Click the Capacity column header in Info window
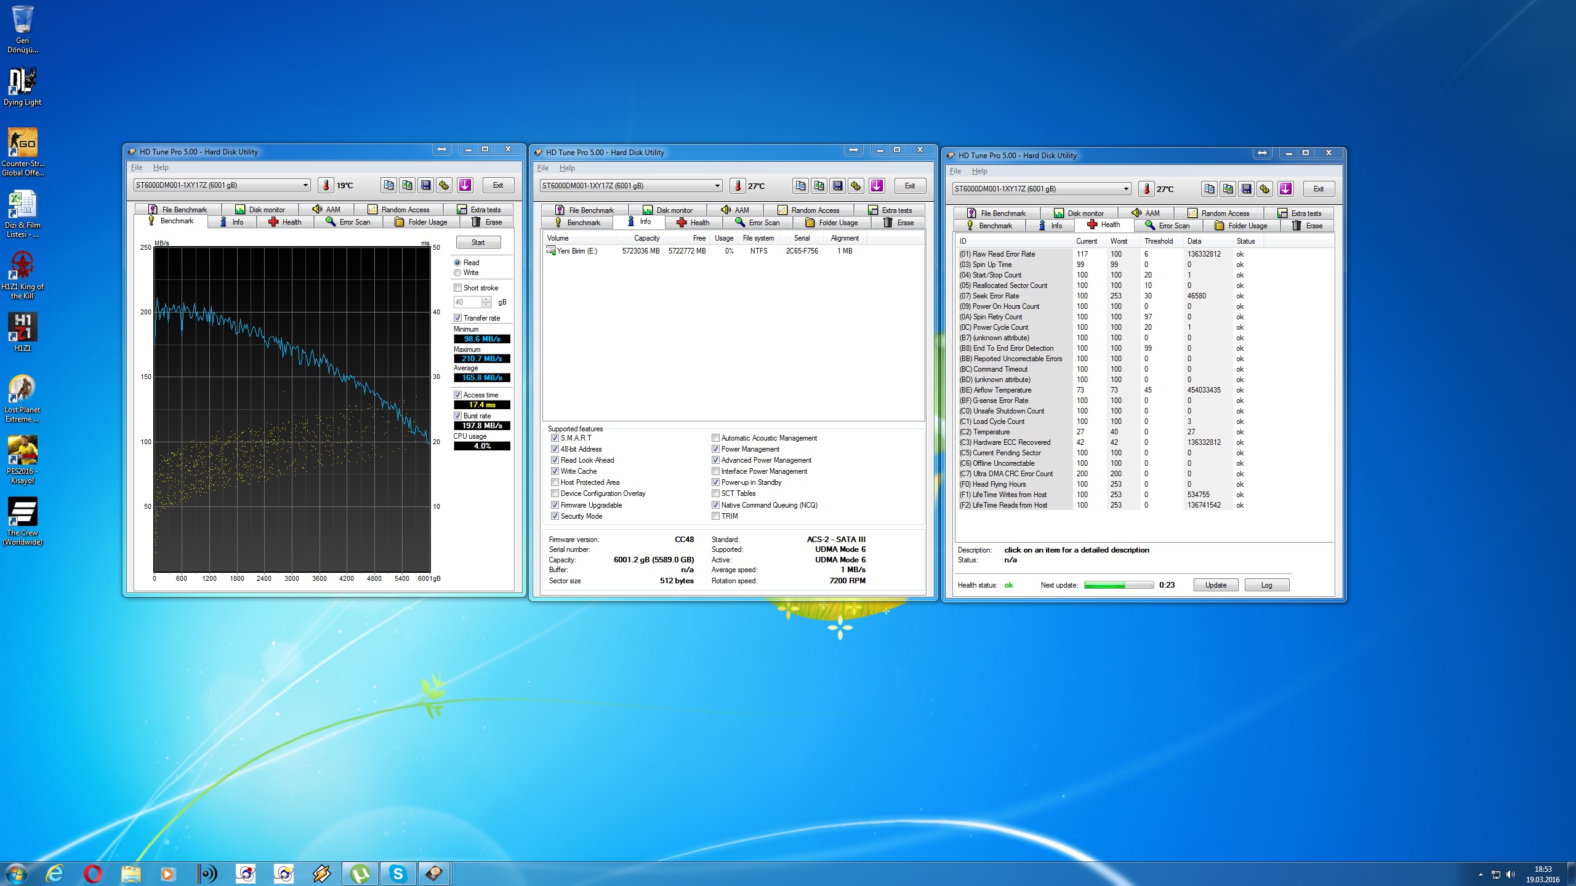The width and height of the screenshot is (1576, 886). [x=639, y=238]
